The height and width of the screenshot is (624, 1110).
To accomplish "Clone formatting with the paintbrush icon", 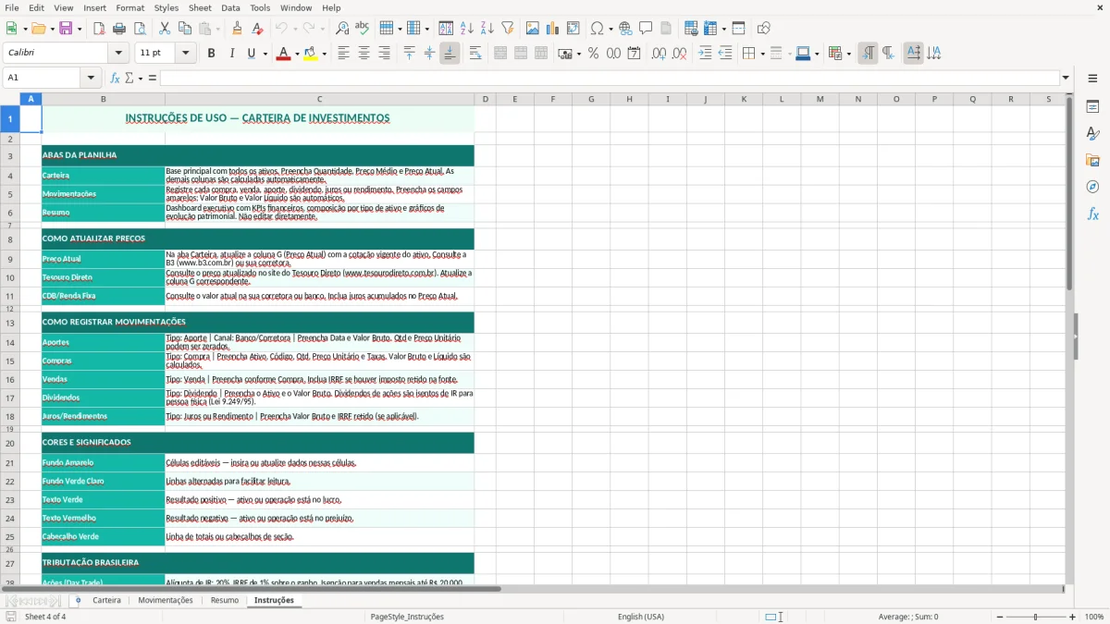I will pyautogui.click(x=237, y=29).
